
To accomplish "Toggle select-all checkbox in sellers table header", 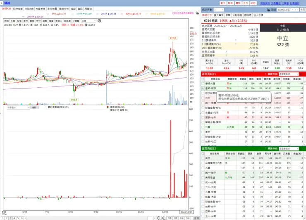I will pos(203,154).
